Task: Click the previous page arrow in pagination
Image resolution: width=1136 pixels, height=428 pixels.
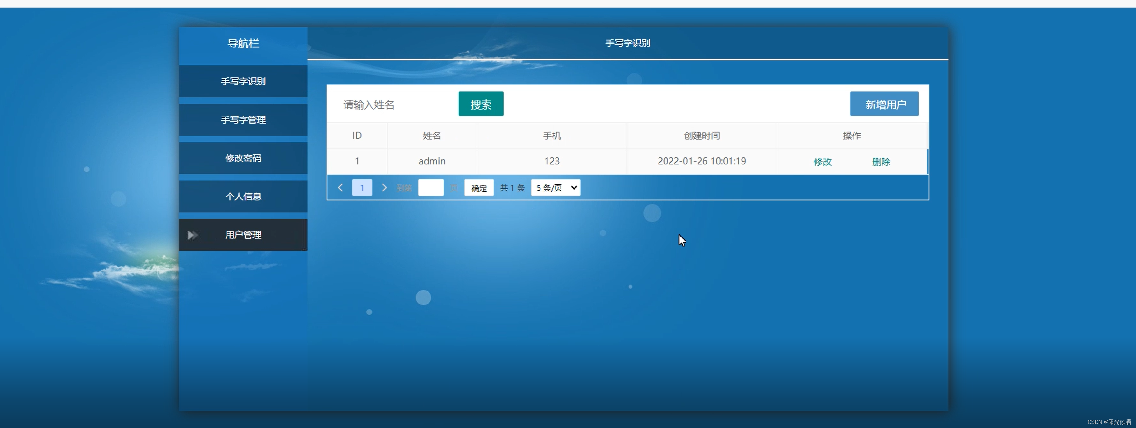Action: pos(340,188)
